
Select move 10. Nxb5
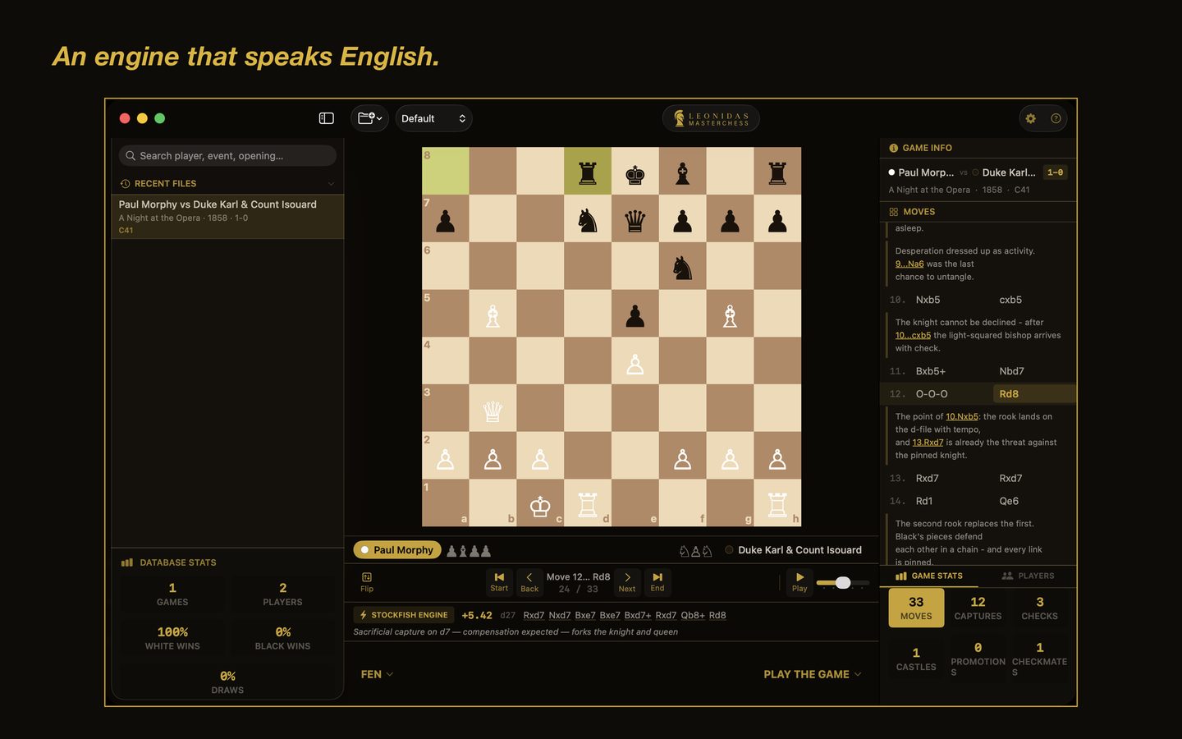pyautogui.click(x=928, y=300)
